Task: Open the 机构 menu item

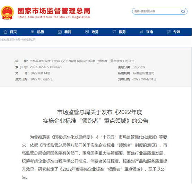Action: click(41, 32)
